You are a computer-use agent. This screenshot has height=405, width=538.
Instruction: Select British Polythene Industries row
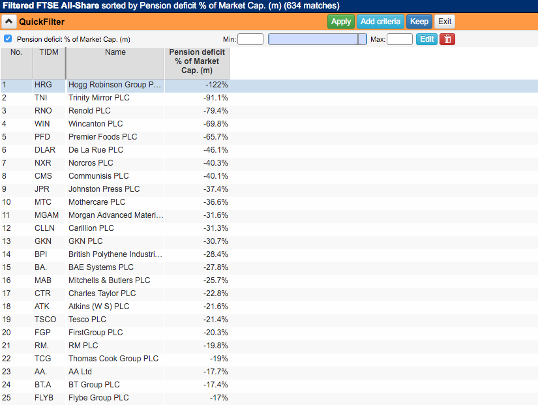click(269, 254)
